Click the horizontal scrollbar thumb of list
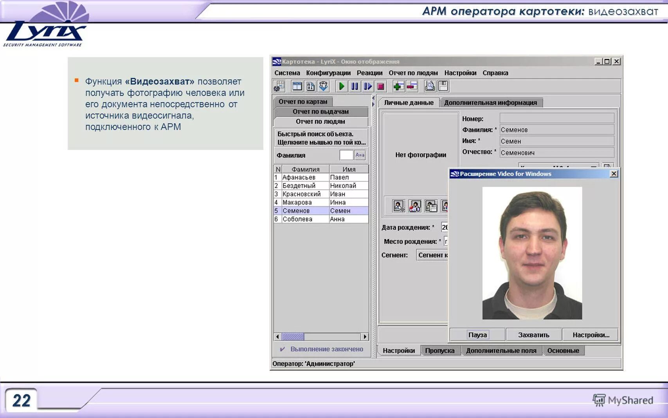The image size is (668, 418). tap(293, 337)
